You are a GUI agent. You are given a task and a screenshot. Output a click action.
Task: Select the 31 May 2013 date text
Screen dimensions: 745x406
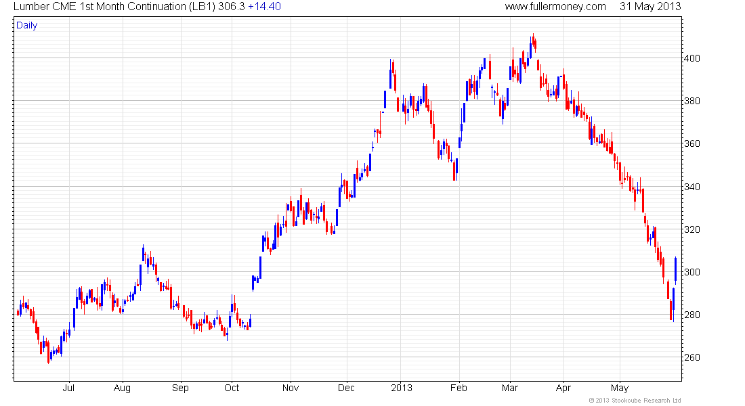(x=650, y=7)
